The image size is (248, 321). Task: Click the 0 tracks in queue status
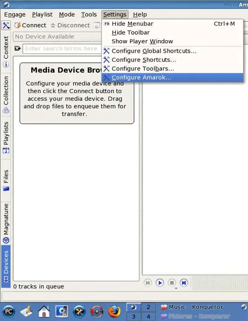pyautogui.click(x=39, y=286)
